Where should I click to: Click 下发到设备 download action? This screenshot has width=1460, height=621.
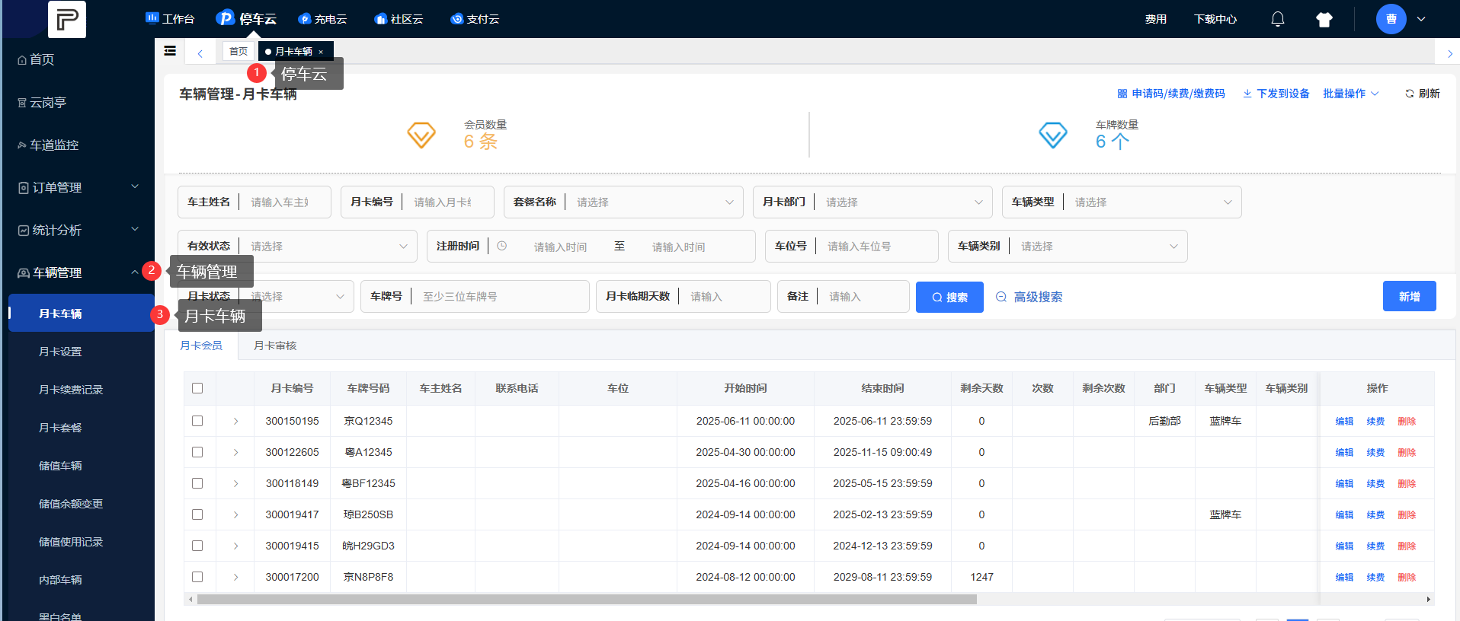point(1276,94)
